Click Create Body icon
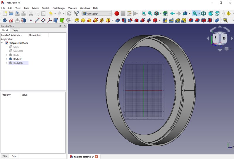234x159 pixels. pos(5,20)
